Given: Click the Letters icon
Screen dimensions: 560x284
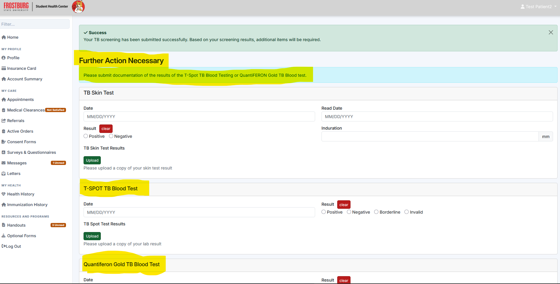Looking at the screenshot, I should [x=4, y=173].
